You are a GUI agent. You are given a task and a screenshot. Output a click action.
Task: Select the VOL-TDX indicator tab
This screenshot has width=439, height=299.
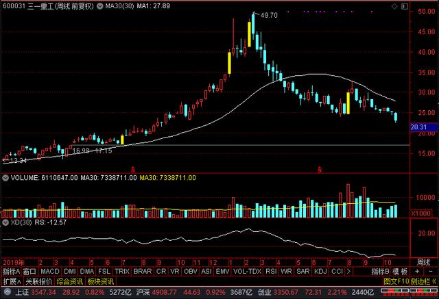[x=247, y=272]
